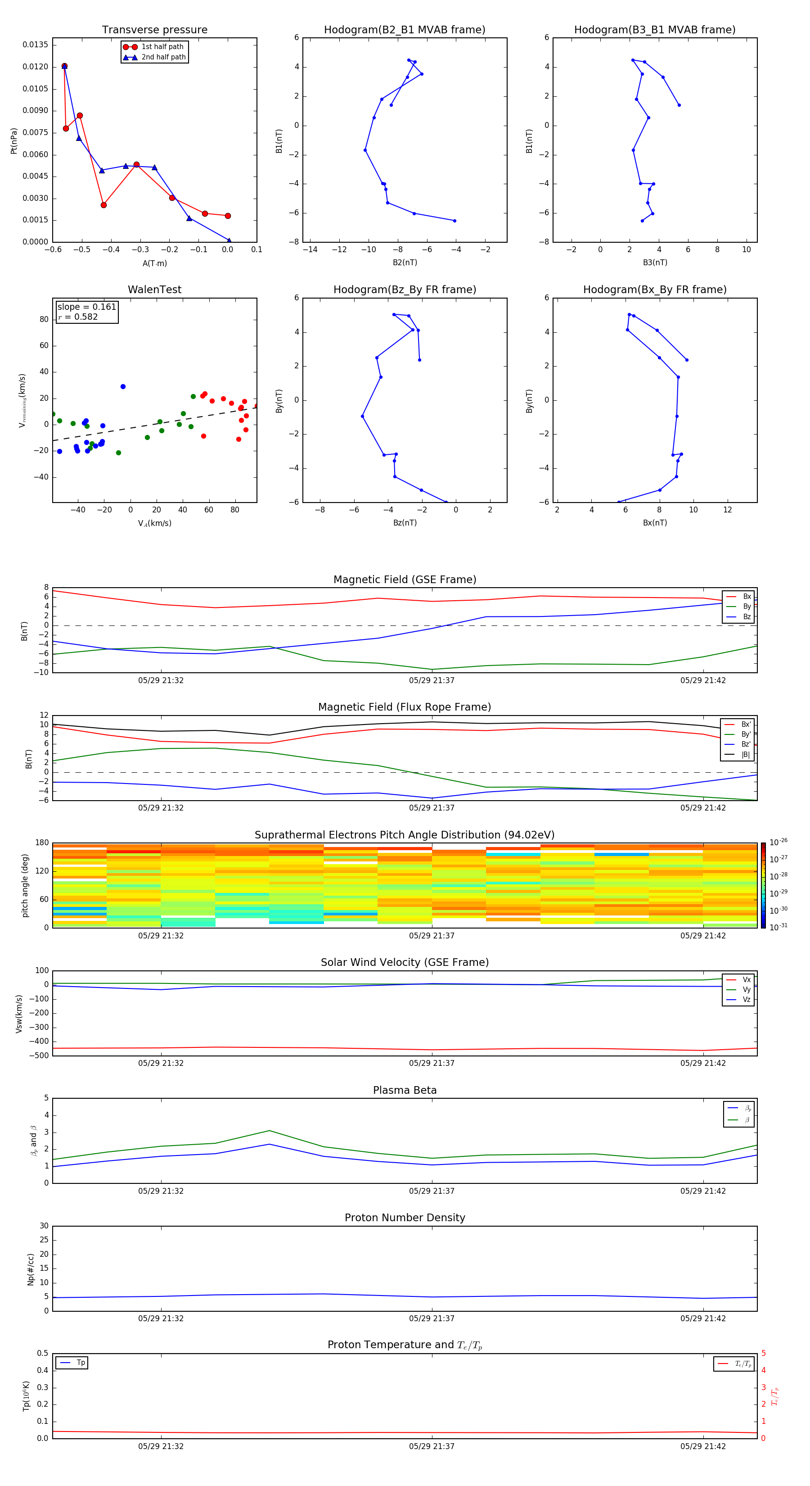The height and width of the screenshot is (1486, 810).
Task: Click the pitch angle distribution colorbar
Action: coord(763,885)
